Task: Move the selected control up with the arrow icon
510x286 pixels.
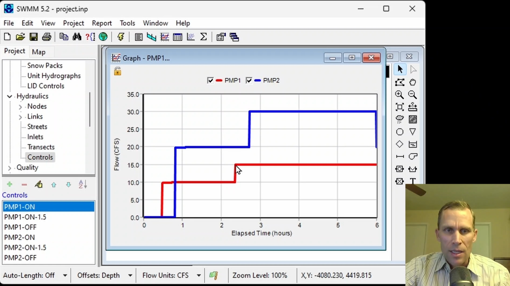Action: pyautogui.click(x=54, y=185)
